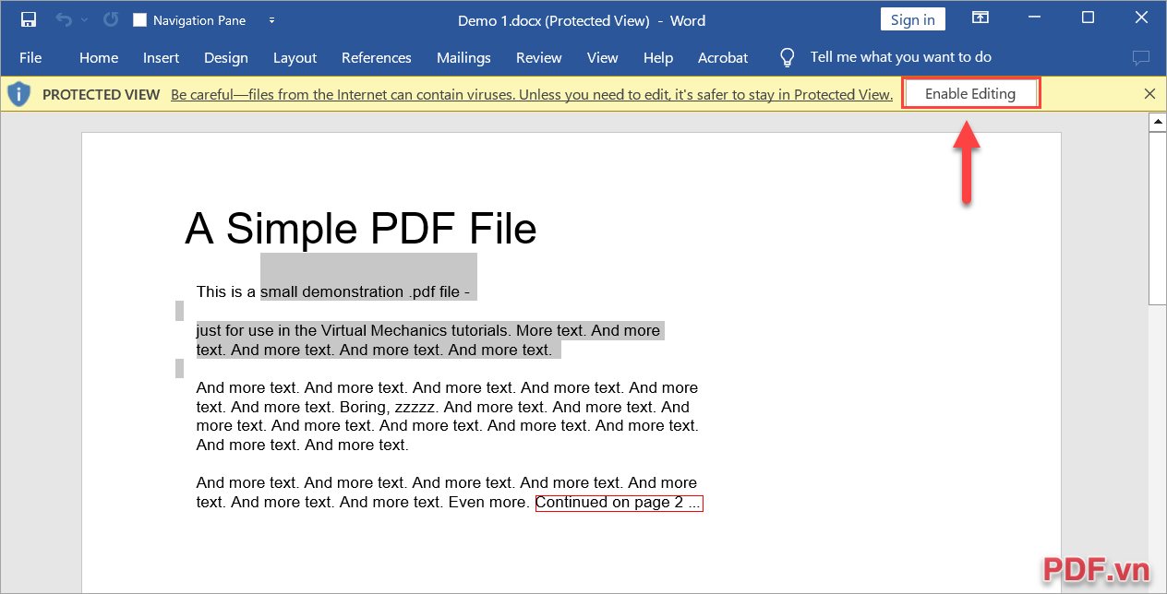Click the text Boring, zzzzz.
1167x594 pixels.
[x=390, y=407]
